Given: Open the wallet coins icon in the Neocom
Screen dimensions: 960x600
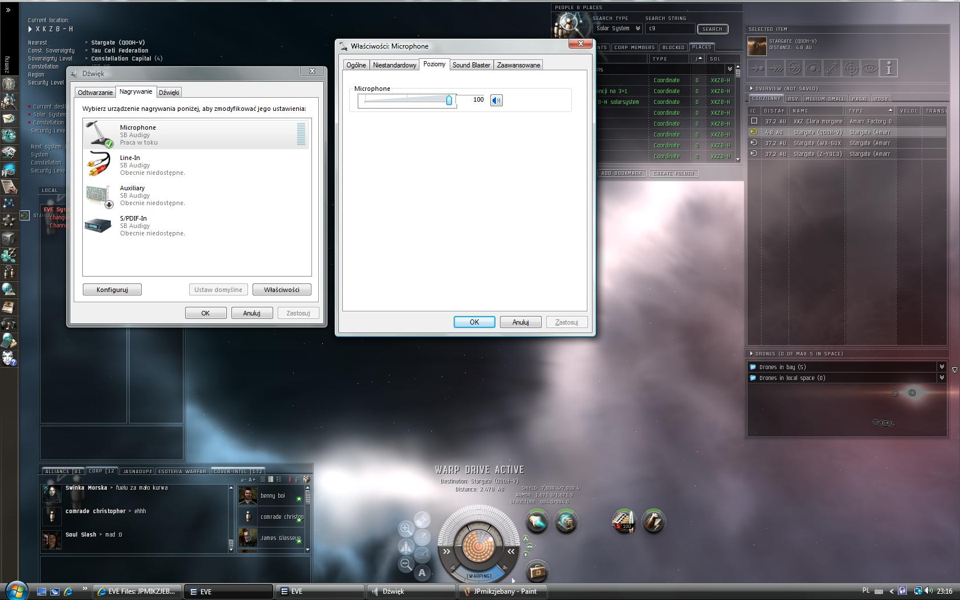Looking at the screenshot, I should tap(9, 255).
